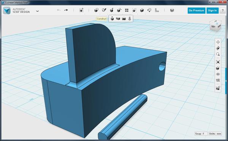Click the Fit view icon in navigation bar
The width and height of the screenshot is (228, 141).
[x=218, y=62]
